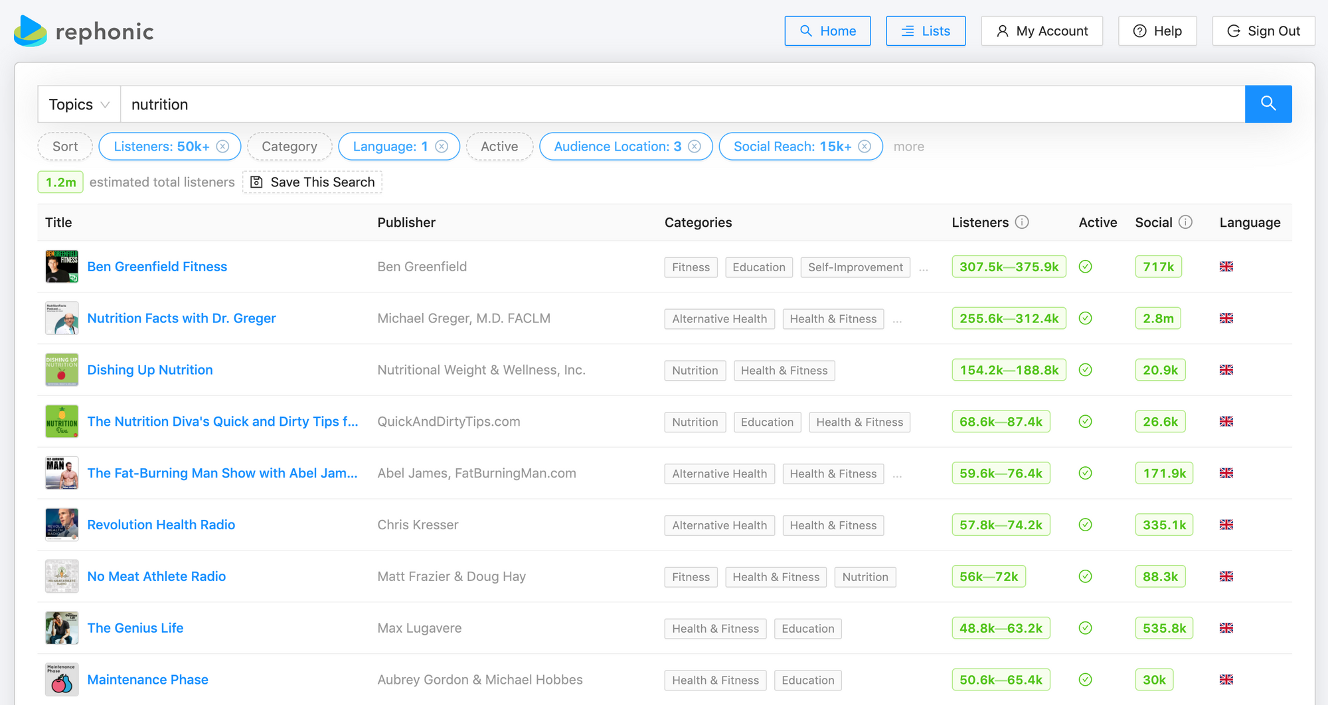Open Maintenance Phase cover thumbnail
The image size is (1328, 705).
(x=62, y=680)
